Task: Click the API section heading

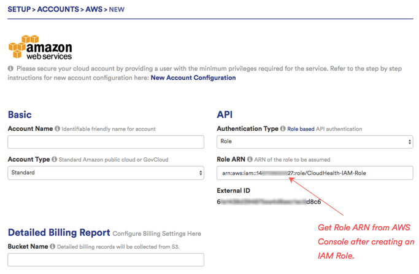Action: click(225, 115)
